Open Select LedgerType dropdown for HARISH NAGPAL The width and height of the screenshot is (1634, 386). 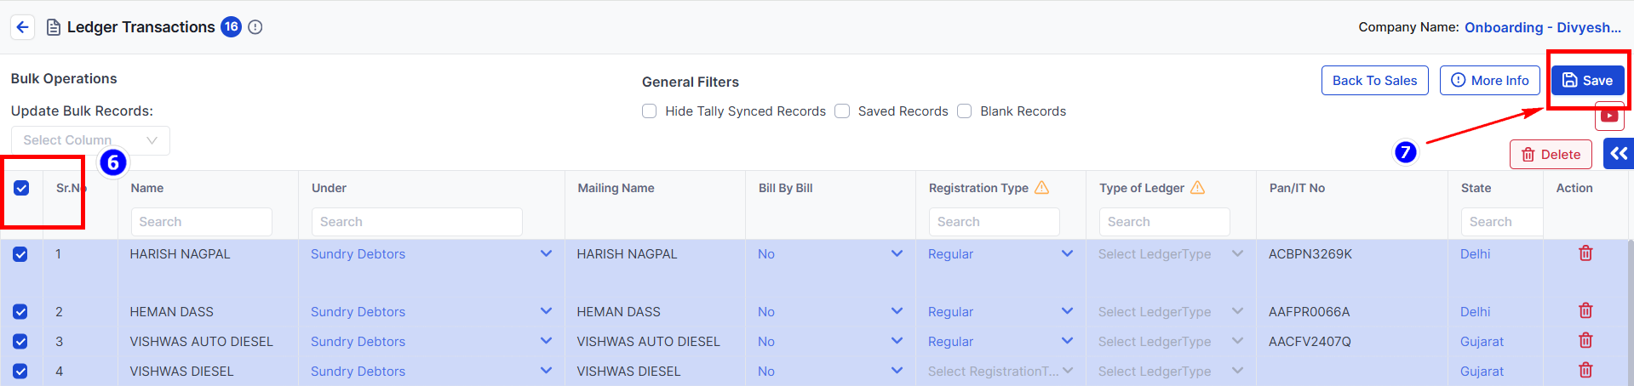(x=1171, y=254)
